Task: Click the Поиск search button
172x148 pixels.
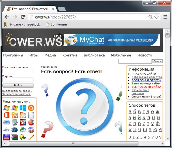Action: [x=157, y=61]
